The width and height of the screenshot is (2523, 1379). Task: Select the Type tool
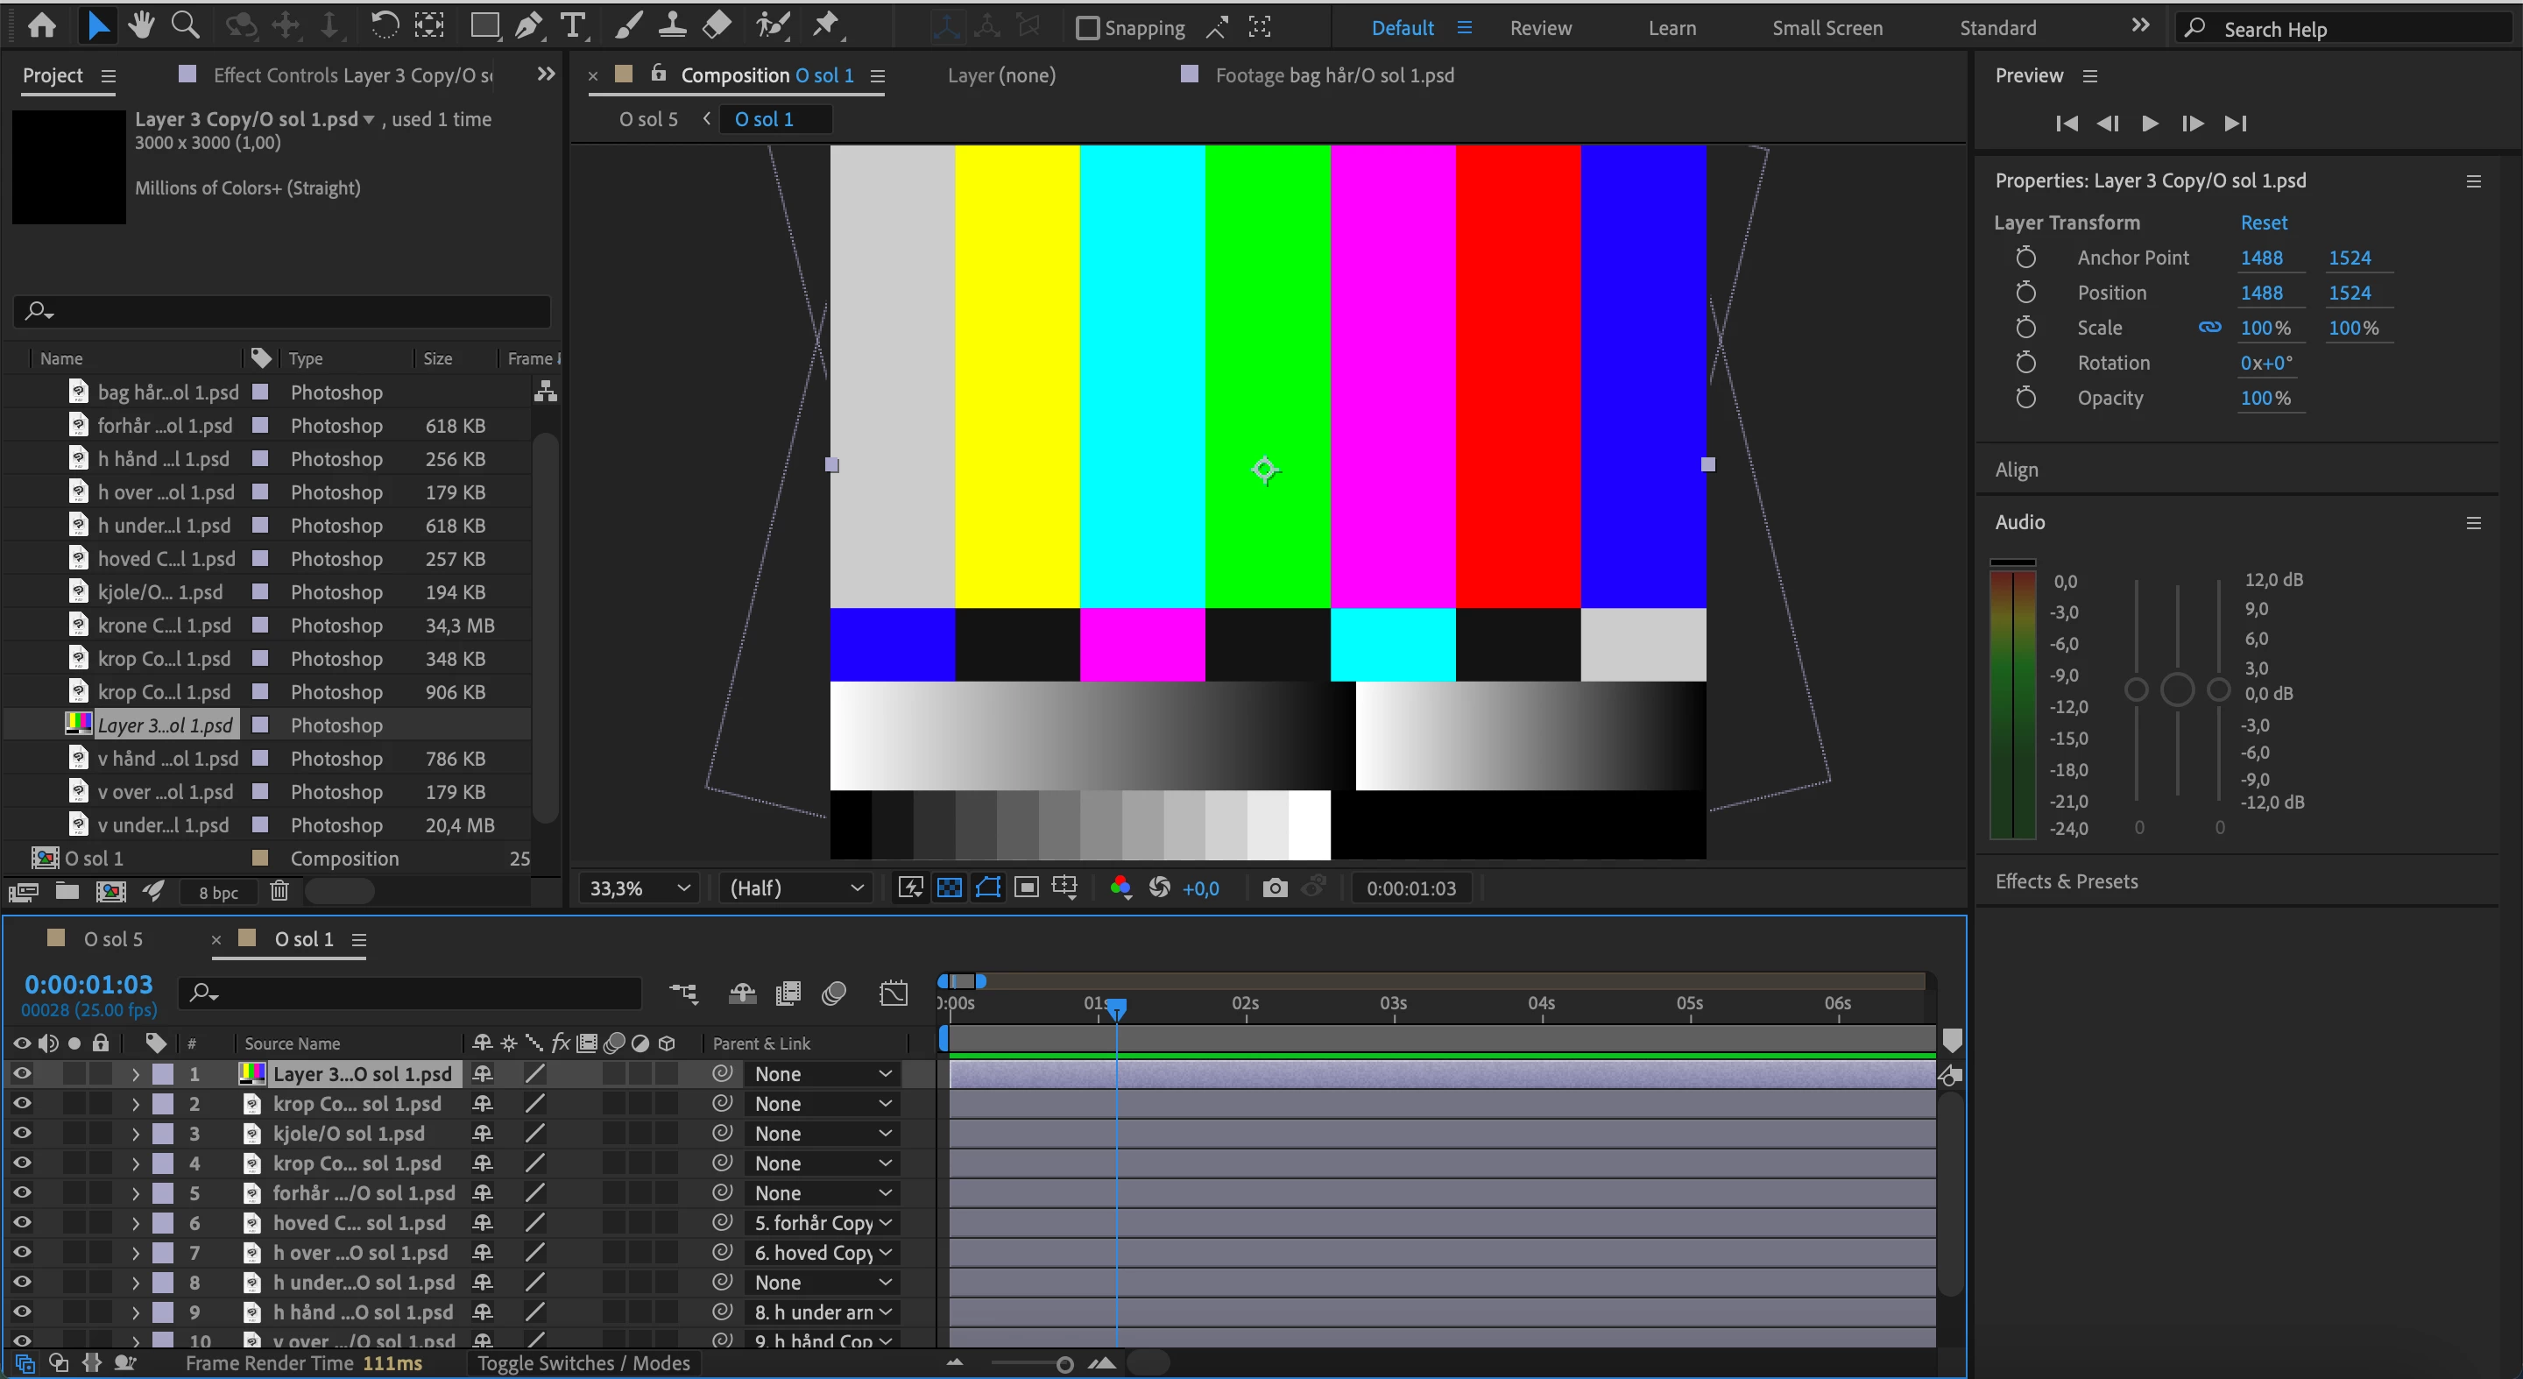(x=573, y=26)
